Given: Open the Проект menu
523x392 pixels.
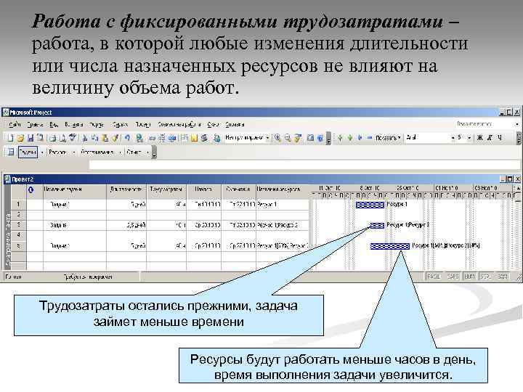Looking at the screenshot, I should point(143,124).
